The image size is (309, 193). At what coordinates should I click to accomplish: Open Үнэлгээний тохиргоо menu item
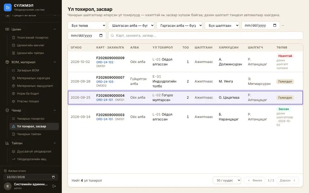pos(34,37)
